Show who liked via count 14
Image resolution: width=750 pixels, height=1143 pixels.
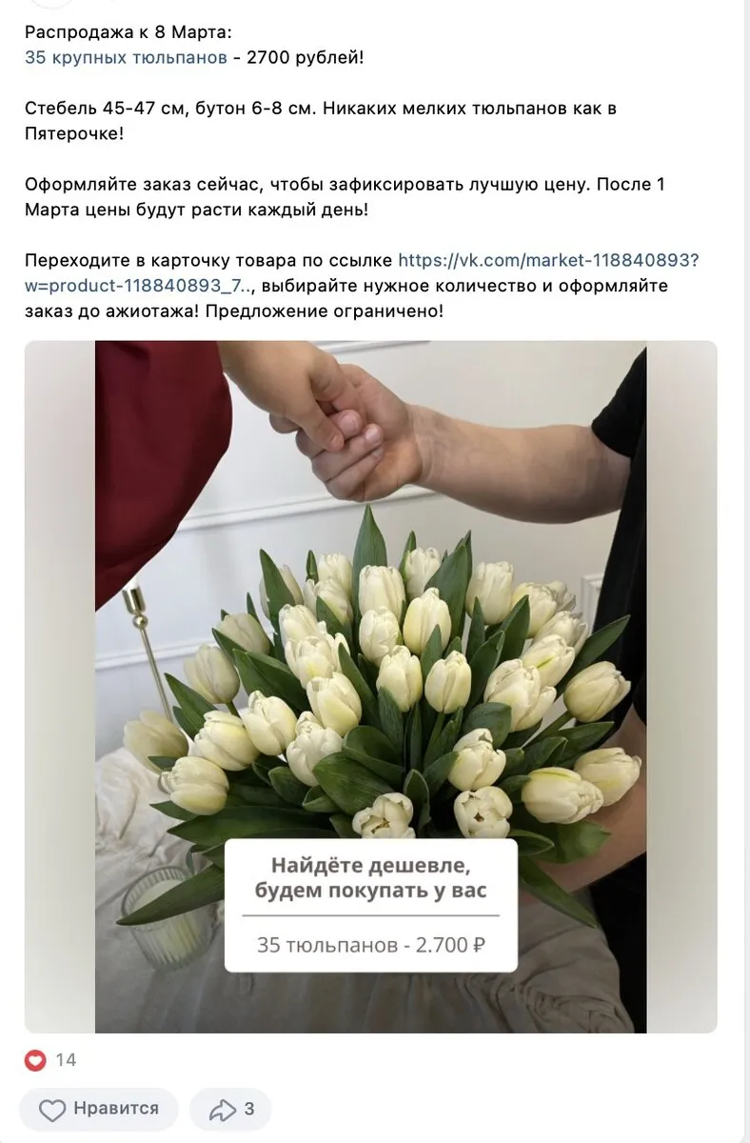66,1059
